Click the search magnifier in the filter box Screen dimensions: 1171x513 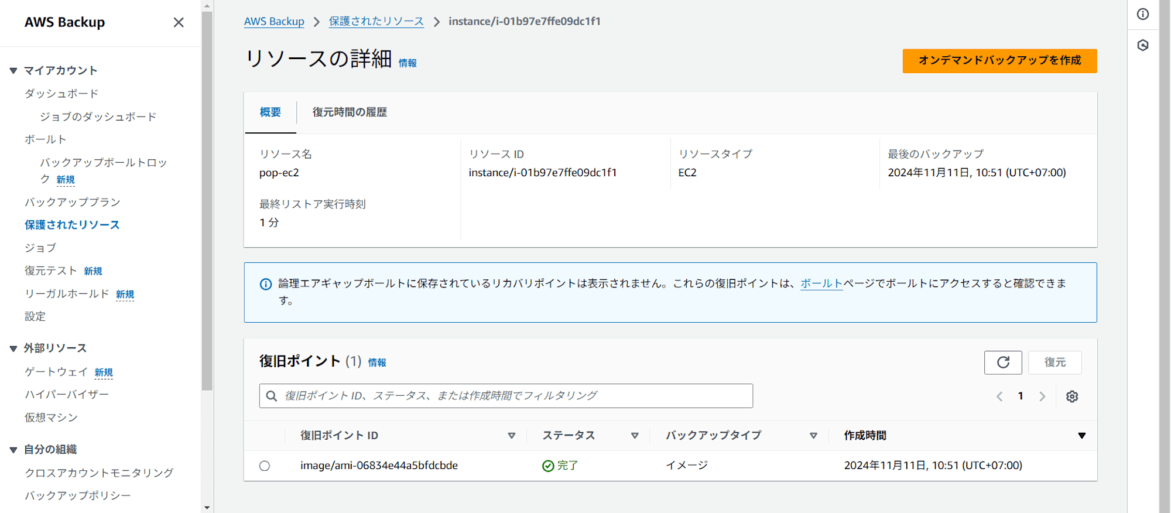[272, 396]
